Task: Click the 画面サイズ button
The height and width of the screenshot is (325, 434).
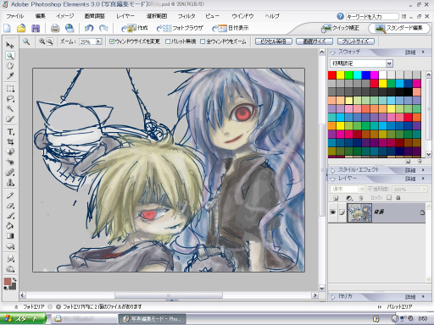Action: 314,41
